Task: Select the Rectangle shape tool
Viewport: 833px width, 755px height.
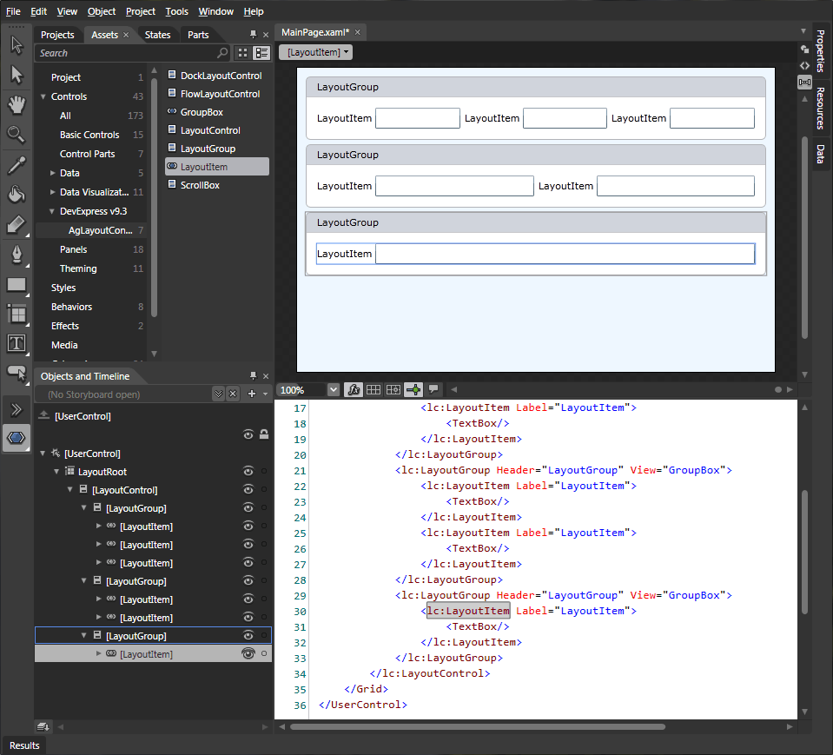Action: click(17, 284)
